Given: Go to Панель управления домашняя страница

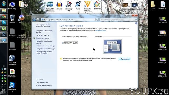Looking at the screenshot, I should pyautogui.click(x=43, y=26).
